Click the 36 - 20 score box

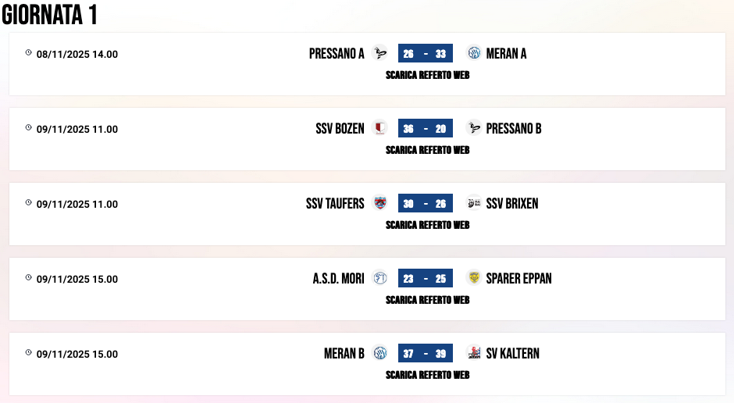click(x=425, y=128)
